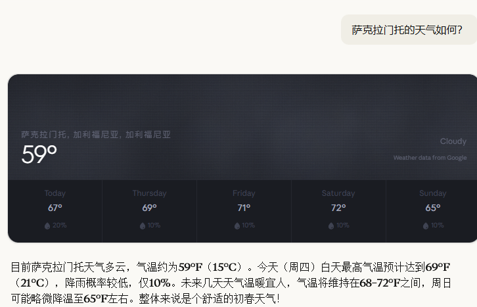
Task: Open the 'Weather data from Google' attribution
Action: [x=430, y=158]
